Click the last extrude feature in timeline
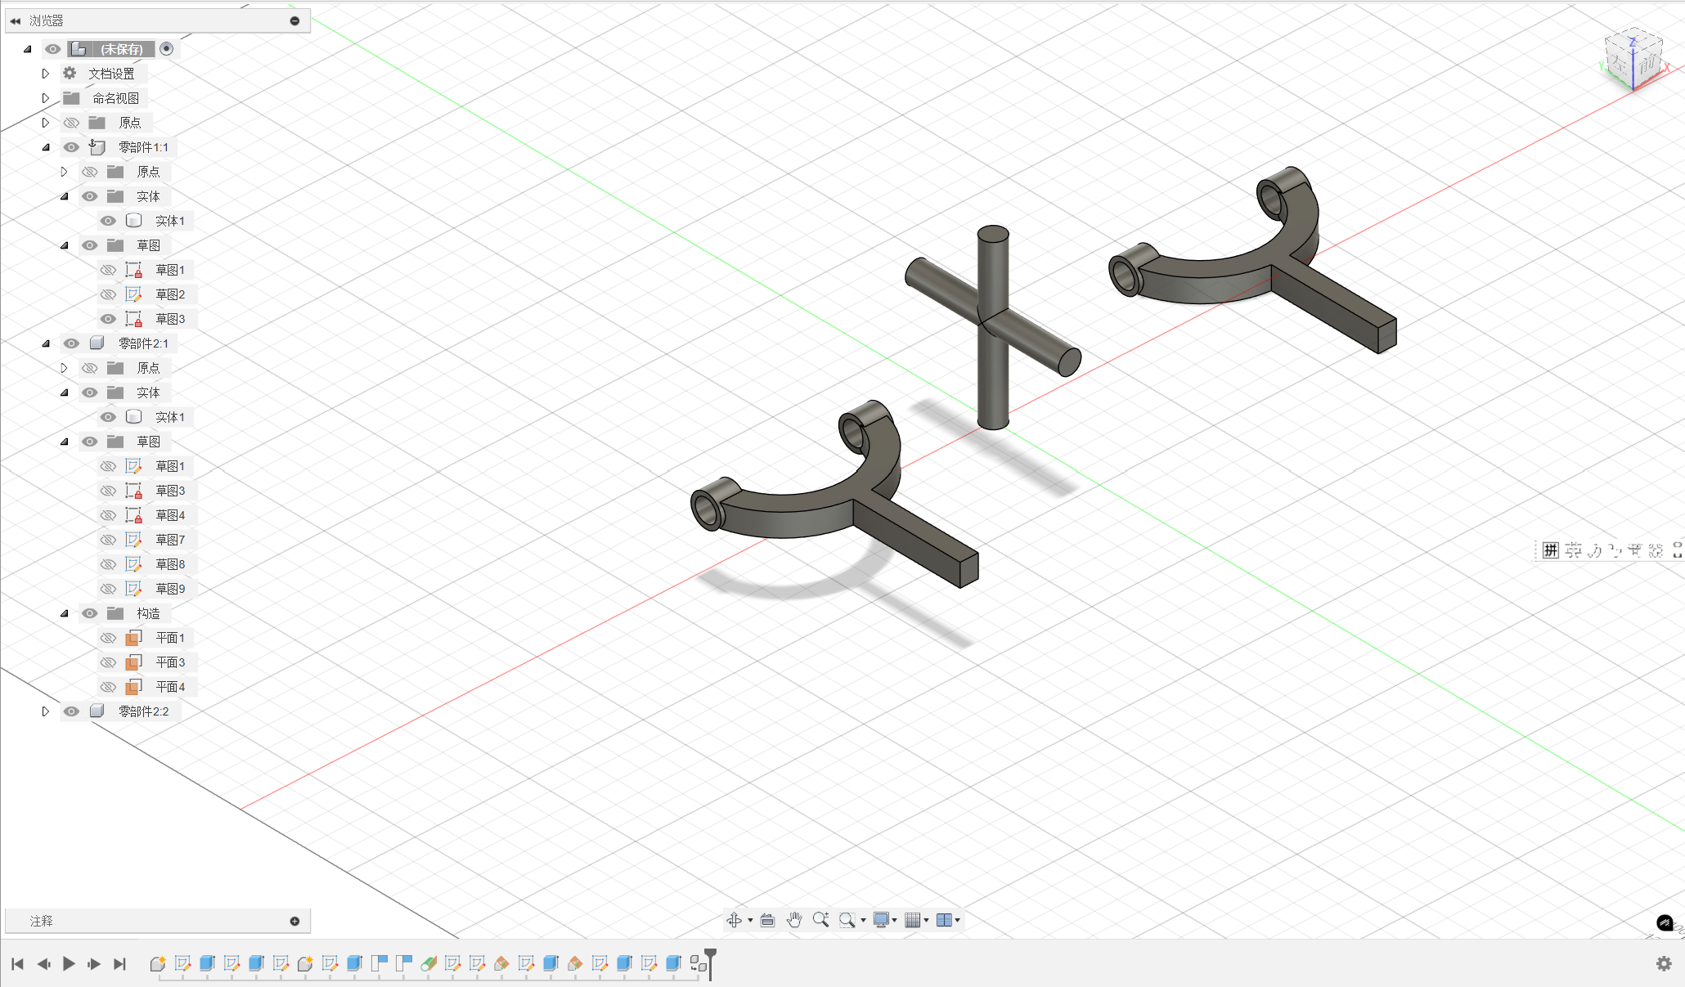The height and width of the screenshot is (987, 1685). (x=673, y=963)
